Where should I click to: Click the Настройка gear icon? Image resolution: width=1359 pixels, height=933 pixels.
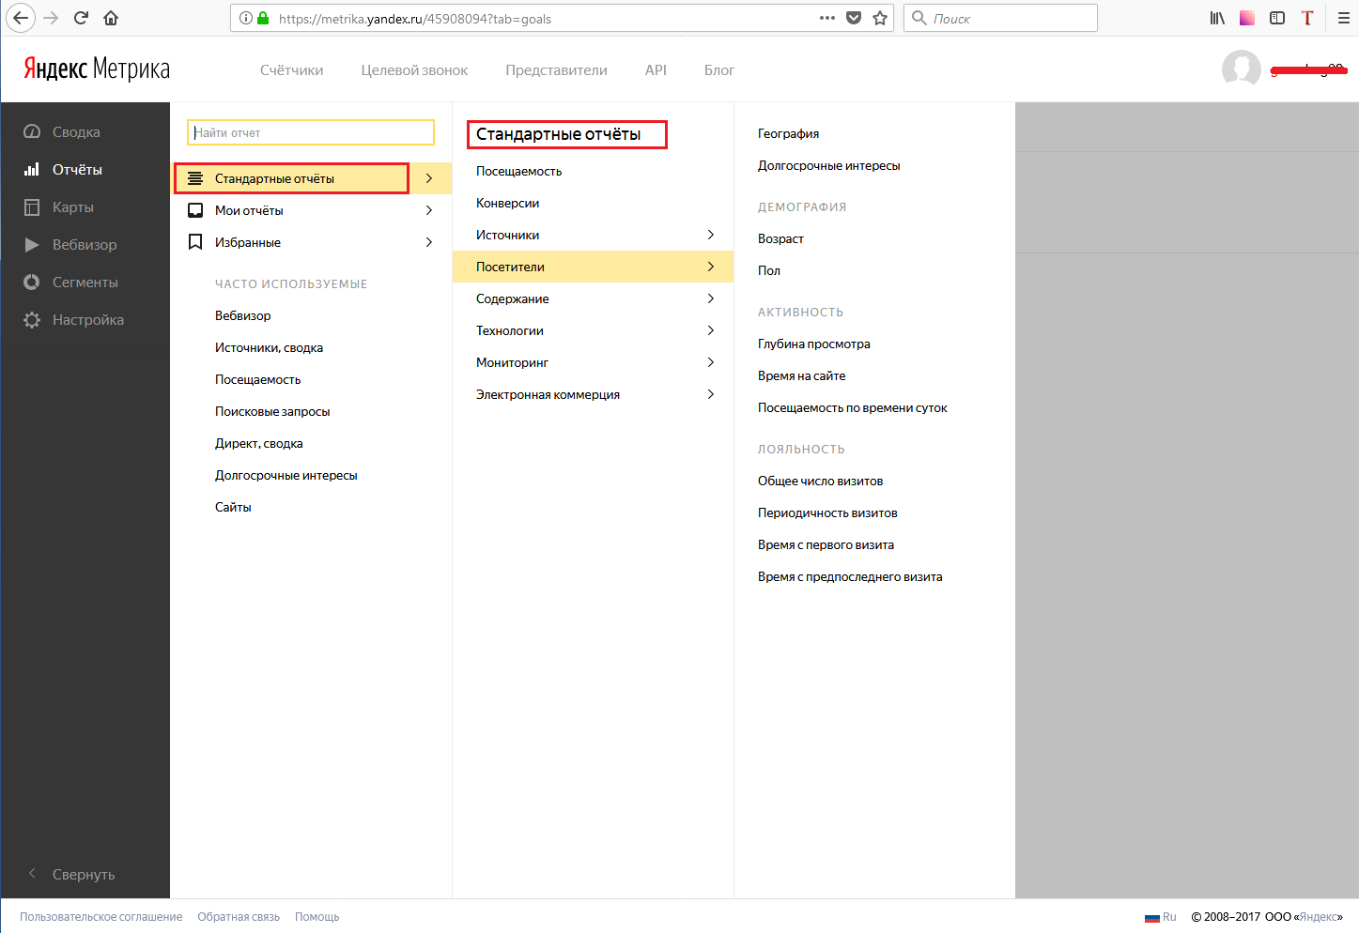point(32,319)
